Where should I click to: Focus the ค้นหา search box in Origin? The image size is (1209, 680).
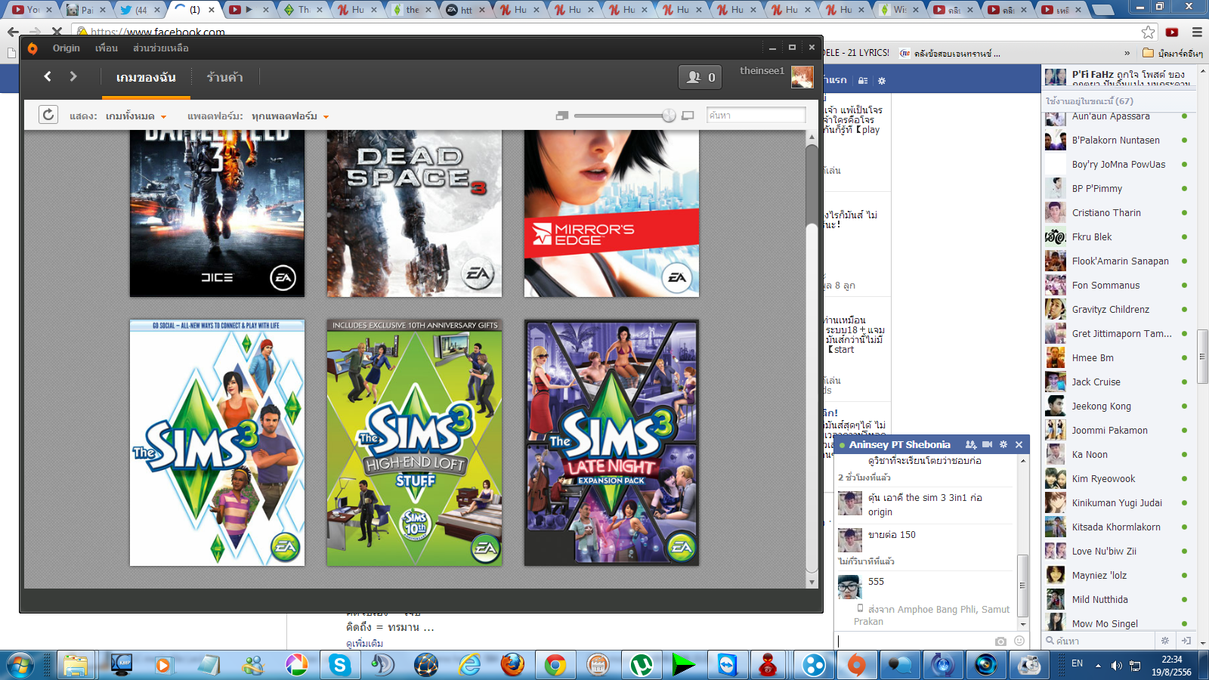pyautogui.click(x=756, y=115)
